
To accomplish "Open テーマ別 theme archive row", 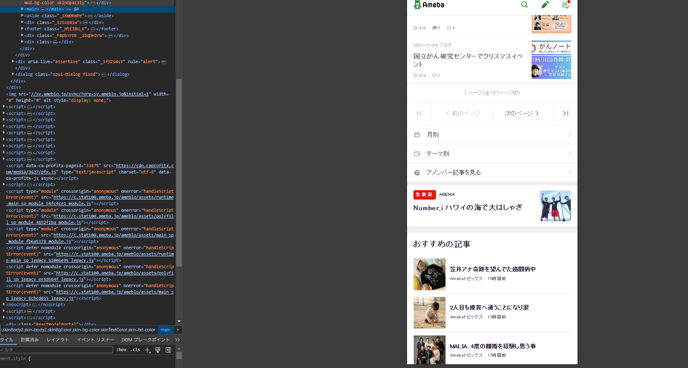I will (492, 154).
